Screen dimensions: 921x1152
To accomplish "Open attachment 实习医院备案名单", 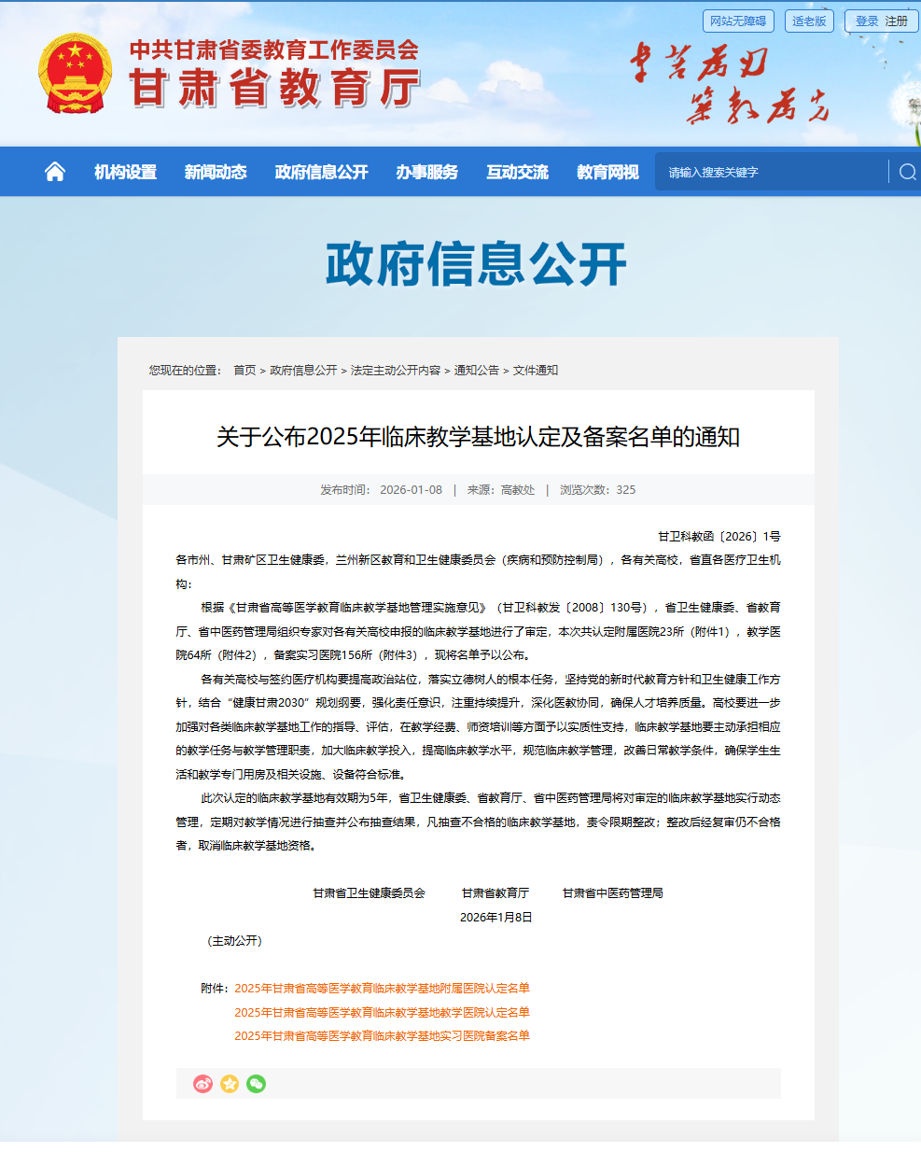I will point(382,1035).
